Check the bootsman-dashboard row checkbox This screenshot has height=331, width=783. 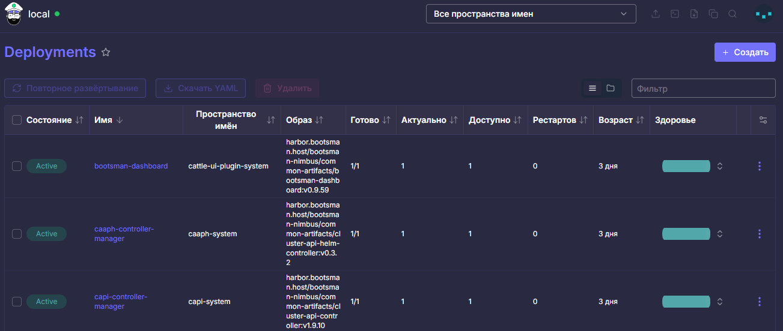(17, 166)
